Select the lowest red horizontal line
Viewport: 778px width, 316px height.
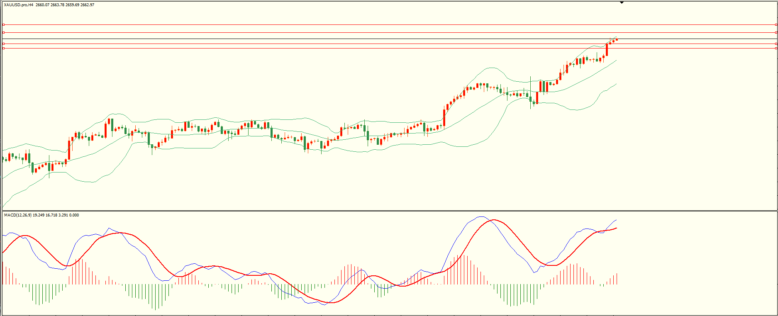coord(389,48)
